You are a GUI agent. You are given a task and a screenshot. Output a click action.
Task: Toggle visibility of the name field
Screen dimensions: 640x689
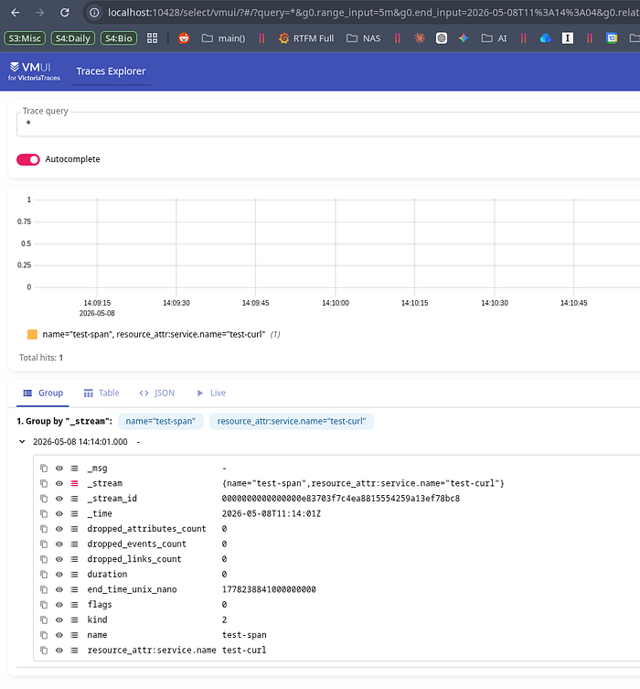pos(59,635)
